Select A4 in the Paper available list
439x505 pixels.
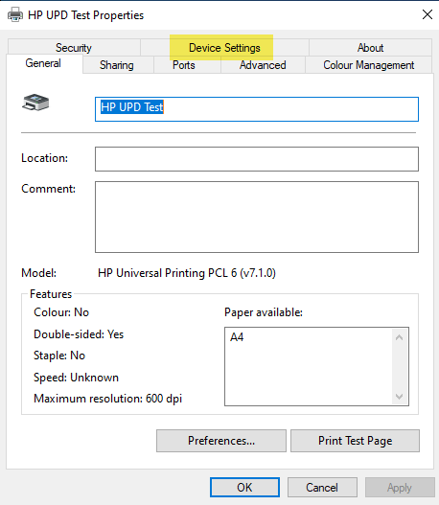237,337
